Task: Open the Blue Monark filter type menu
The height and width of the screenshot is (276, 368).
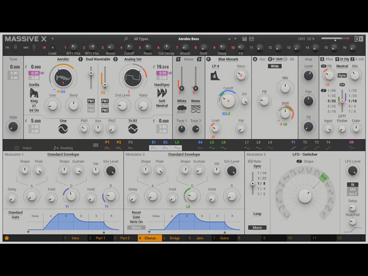Action: (x=228, y=59)
